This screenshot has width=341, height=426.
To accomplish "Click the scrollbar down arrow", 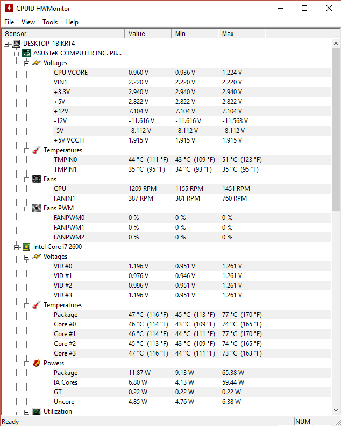I will pyautogui.click(x=336, y=410).
